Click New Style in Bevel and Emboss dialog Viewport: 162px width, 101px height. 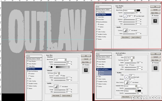coord(156,60)
